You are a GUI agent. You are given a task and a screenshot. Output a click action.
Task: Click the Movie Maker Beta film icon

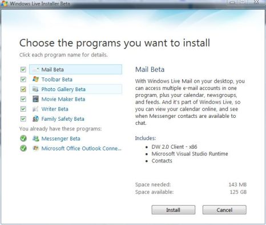click(x=35, y=99)
